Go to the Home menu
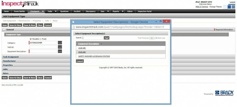The height and width of the screenshot is (107, 237). [x=6, y=11]
